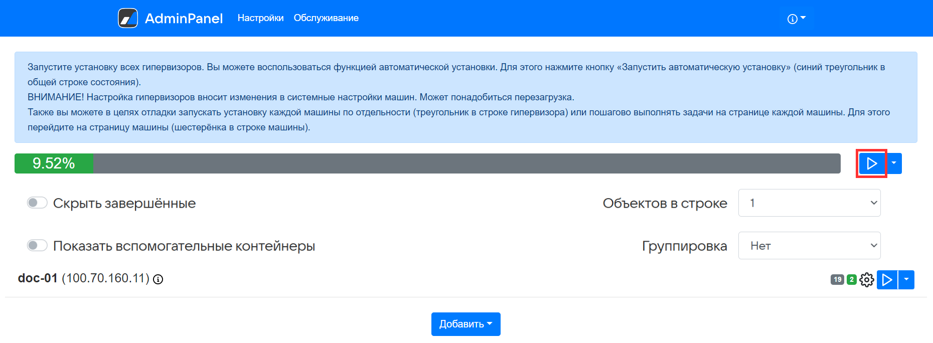Toggle Показать вспомогательные контейнеры switch
Screen dimensions: 933x343
tap(37, 245)
